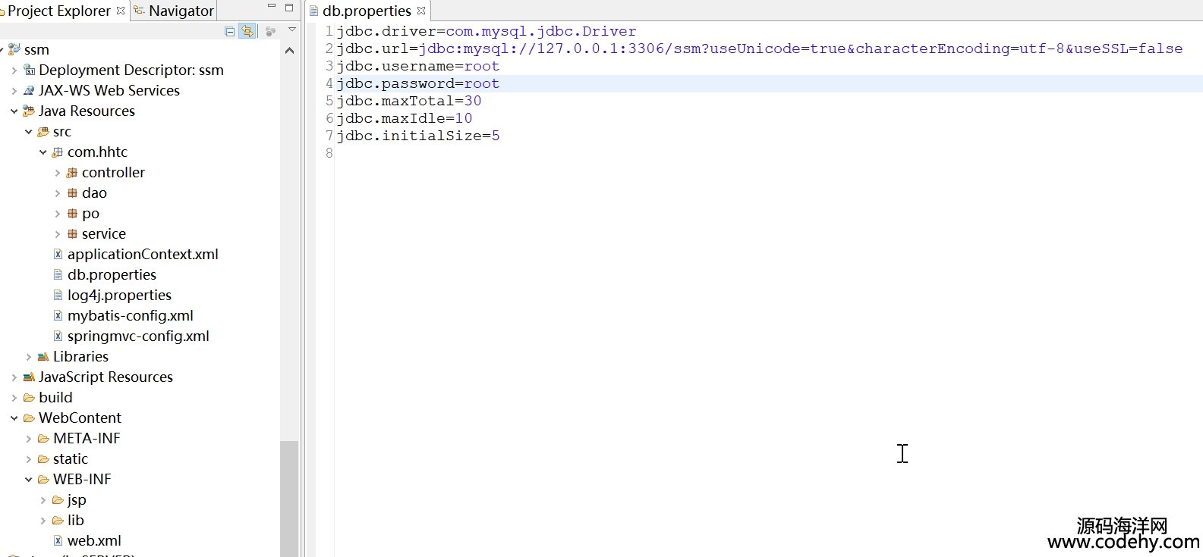Screen dimensions: 1203x557
Task: Close the db.properties editor tab
Action: [421, 11]
